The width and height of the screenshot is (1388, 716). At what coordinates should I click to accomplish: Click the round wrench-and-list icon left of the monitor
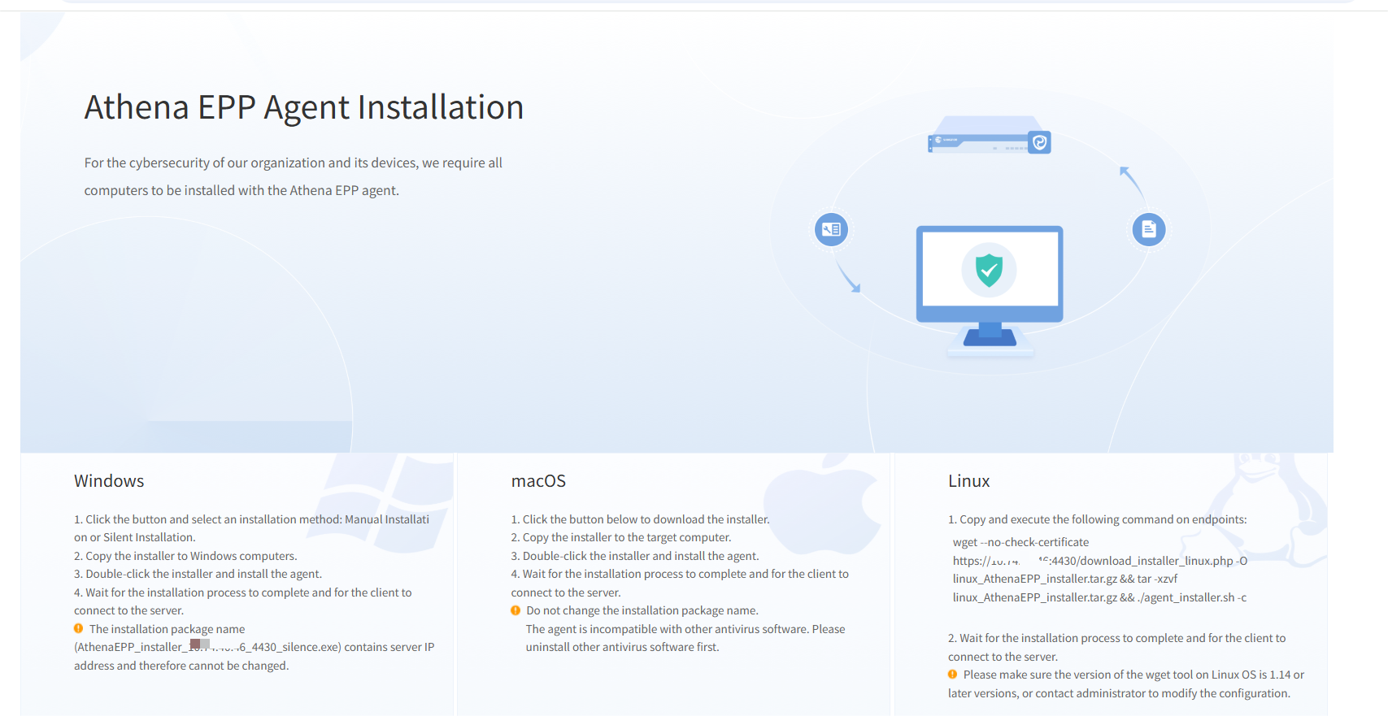pyautogui.click(x=831, y=230)
